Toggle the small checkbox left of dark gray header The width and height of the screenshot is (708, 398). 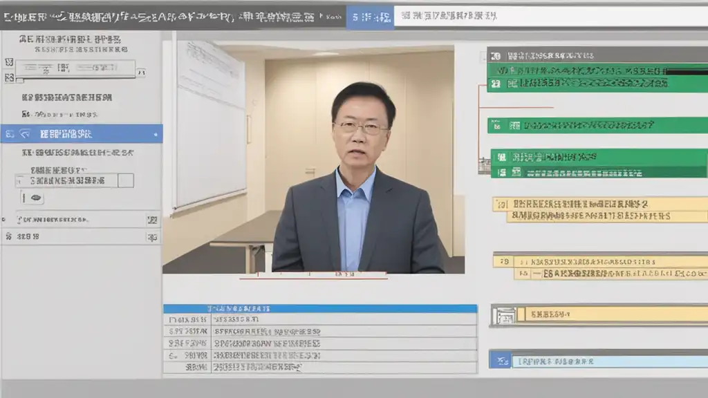pyautogui.click(x=483, y=57)
